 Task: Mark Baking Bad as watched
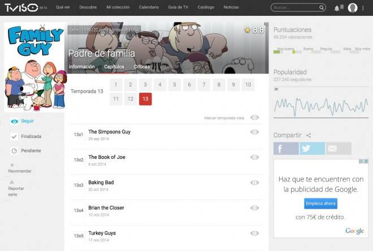(x=254, y=183)
